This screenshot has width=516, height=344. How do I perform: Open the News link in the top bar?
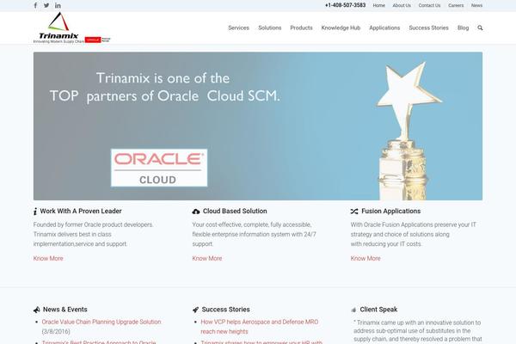pos(476,6)
